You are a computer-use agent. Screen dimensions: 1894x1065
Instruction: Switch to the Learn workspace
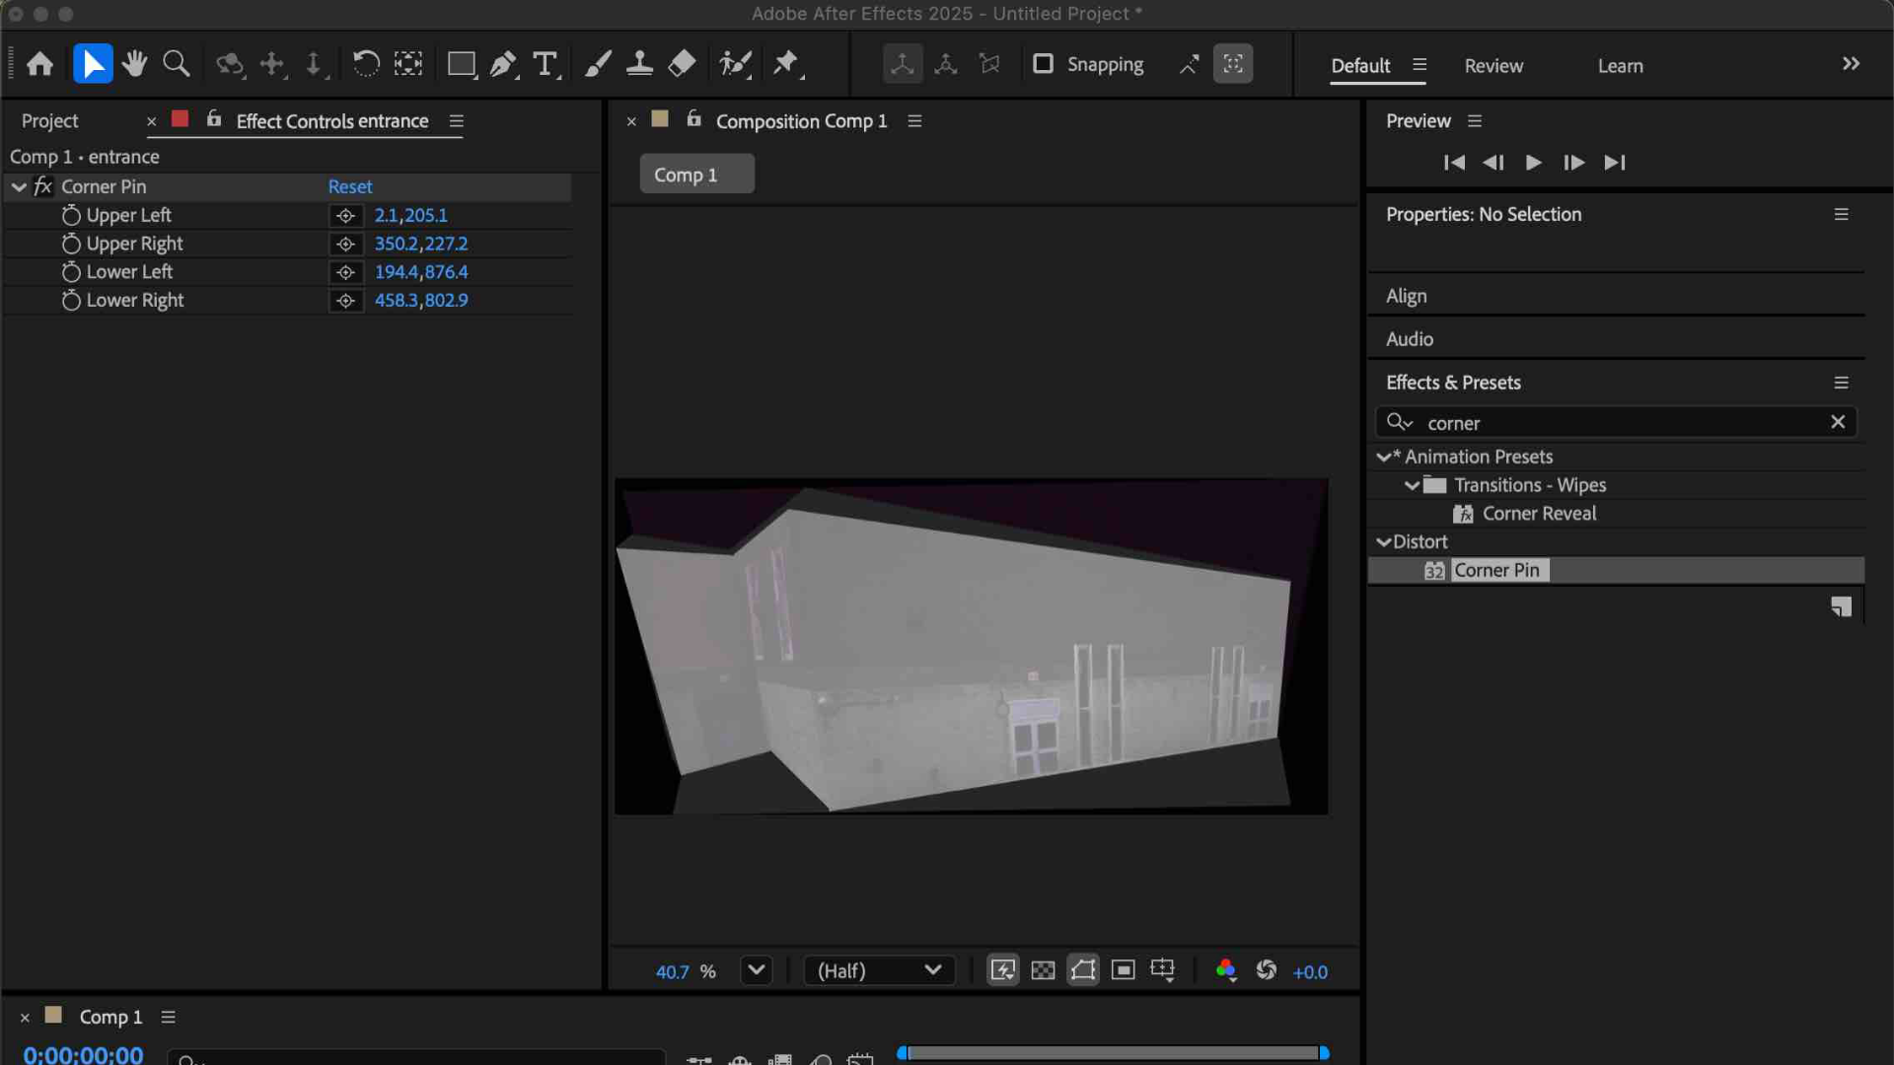(1620, 65)
